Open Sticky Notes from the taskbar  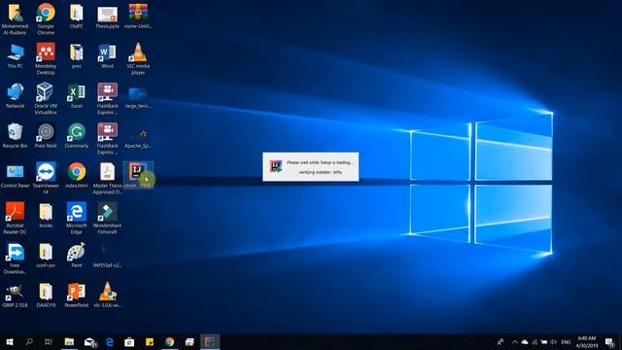click(x=150, y=341)
